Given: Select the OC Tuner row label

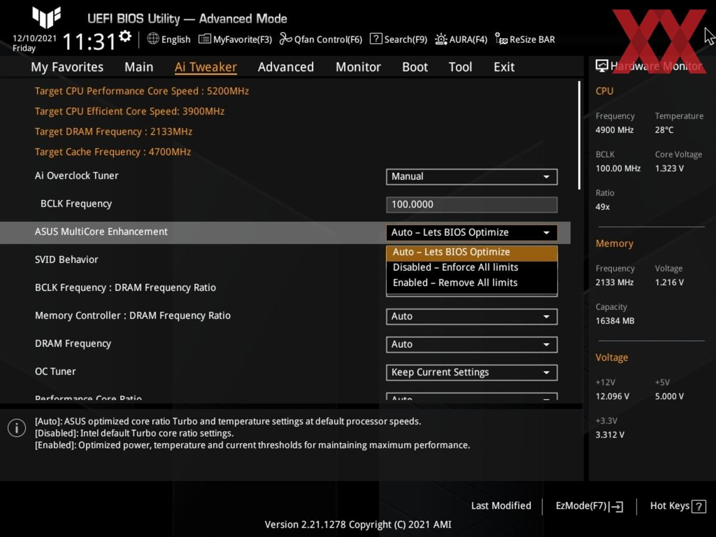Looking at the screenshot, I should (55, 371).
